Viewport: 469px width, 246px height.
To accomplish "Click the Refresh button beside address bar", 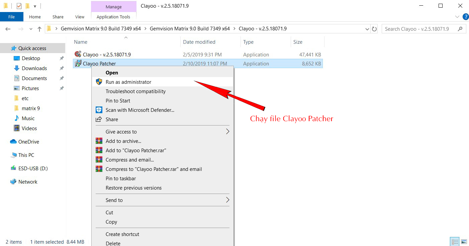I will point(374,29).
